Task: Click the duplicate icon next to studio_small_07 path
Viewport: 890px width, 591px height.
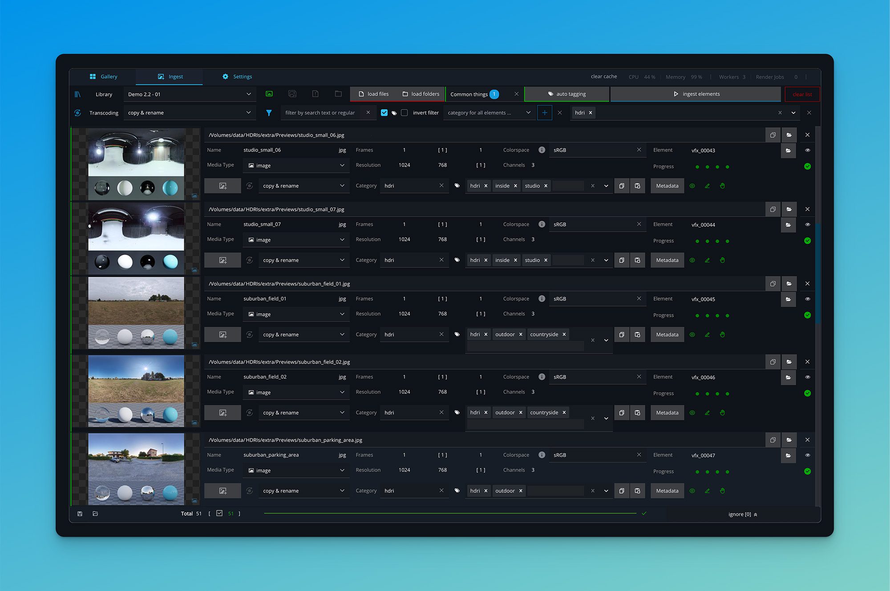Action: coord(773,209)
